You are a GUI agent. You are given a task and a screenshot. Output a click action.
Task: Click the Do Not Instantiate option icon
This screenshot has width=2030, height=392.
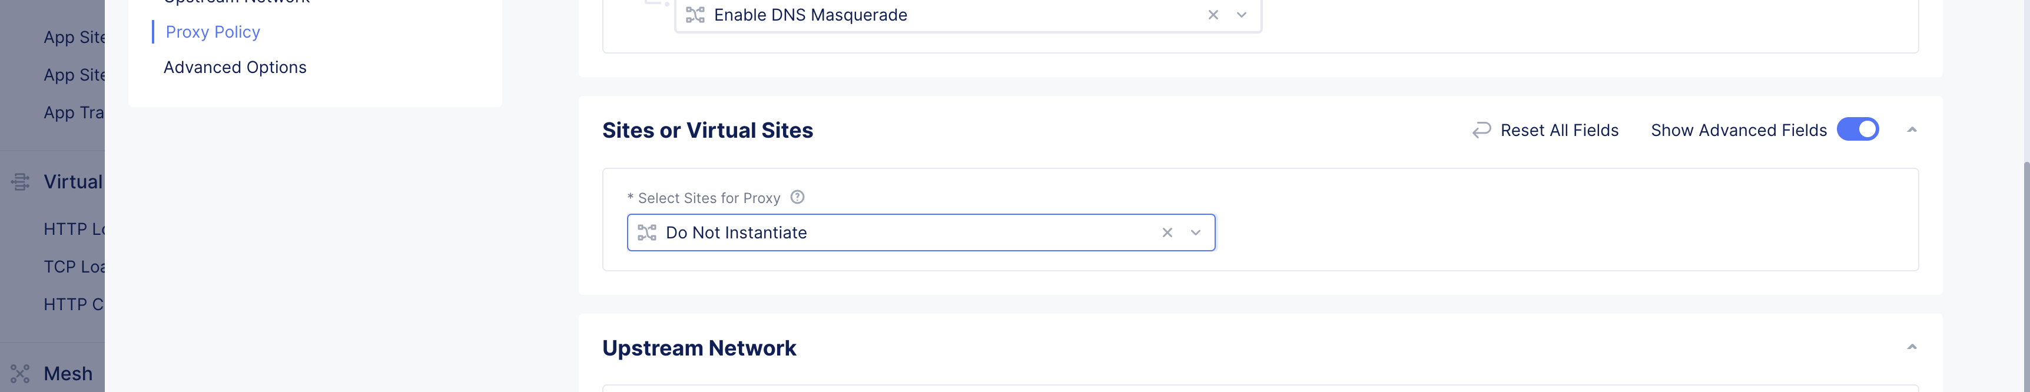pos(647,232)
